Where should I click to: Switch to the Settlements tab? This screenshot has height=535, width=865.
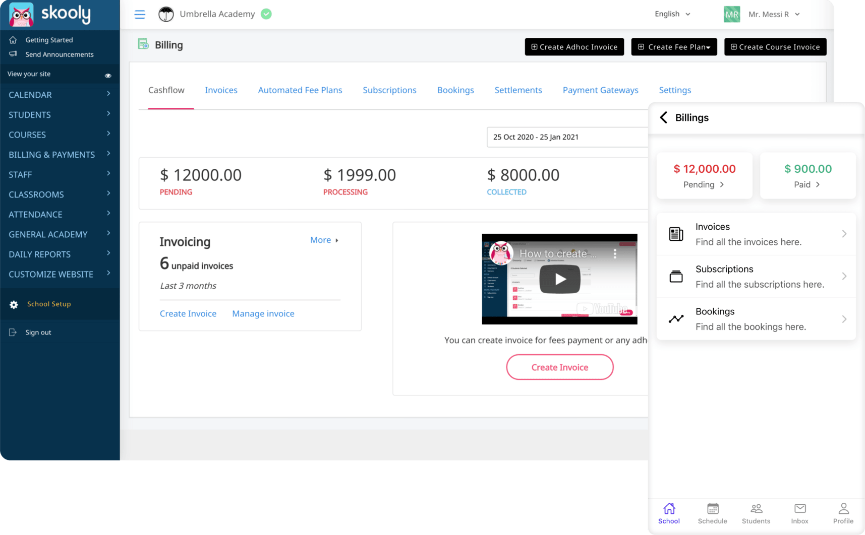pyautogui.click(x=518, y=90)
